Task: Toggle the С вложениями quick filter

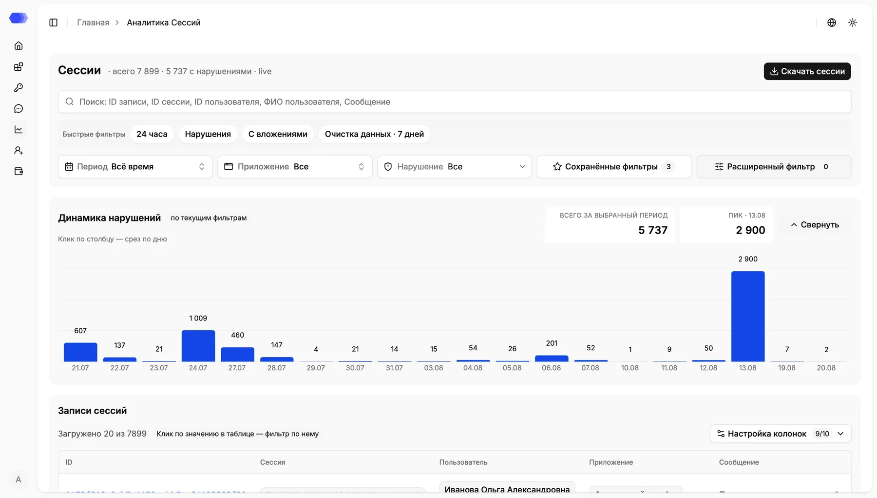Action: (278, 134)
